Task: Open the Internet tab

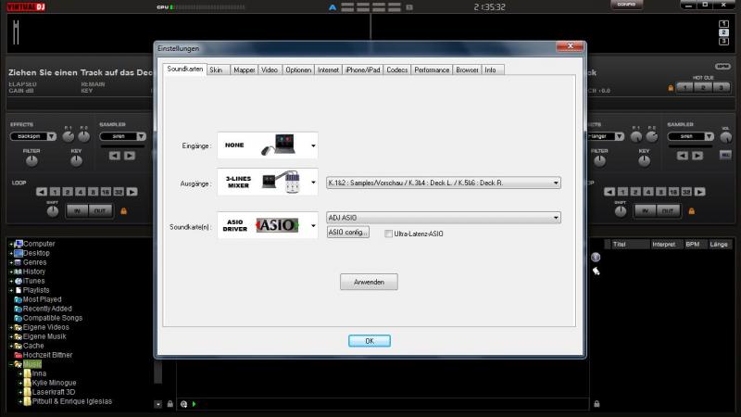Action: [x=328, y=70]
